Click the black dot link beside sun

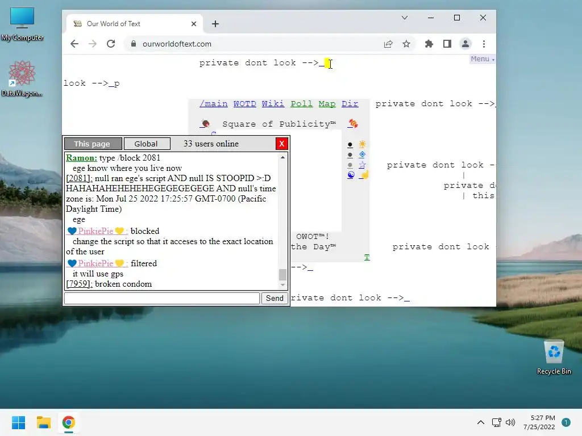point(350,145)
